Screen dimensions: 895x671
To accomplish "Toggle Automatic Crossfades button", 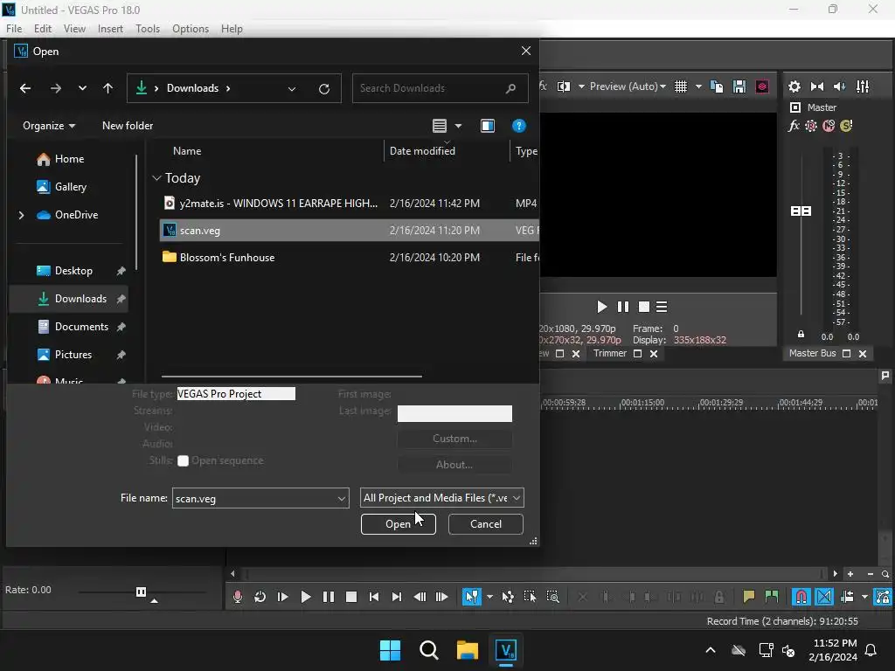I will point(824,597).
